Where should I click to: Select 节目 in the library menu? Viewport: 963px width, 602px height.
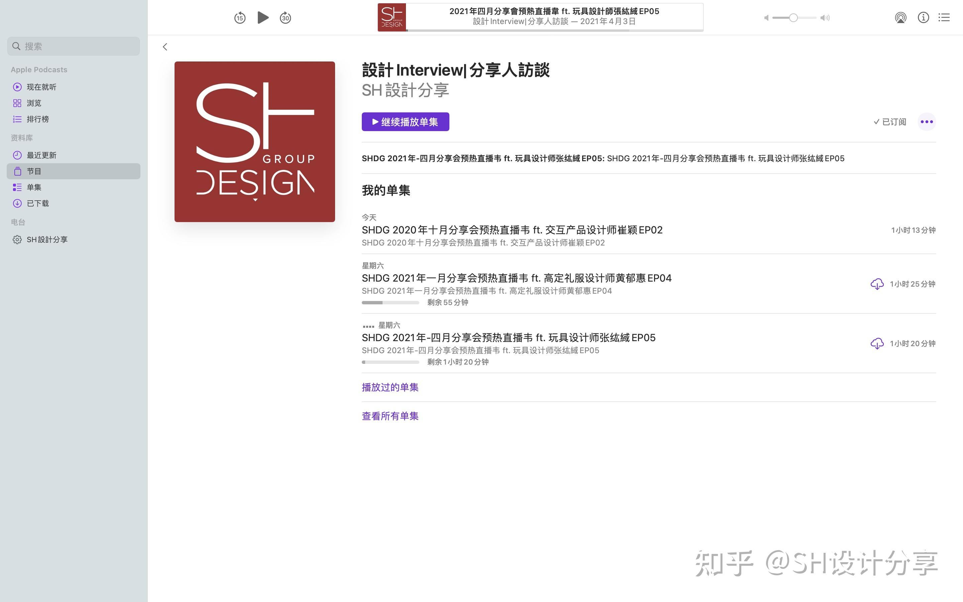click(34, 171)
